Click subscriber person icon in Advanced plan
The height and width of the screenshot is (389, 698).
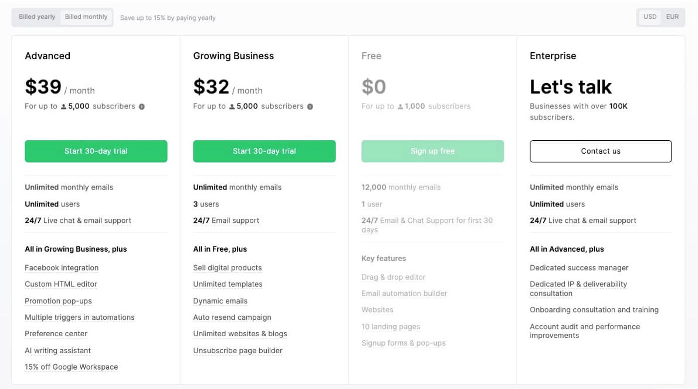[64, 106]
